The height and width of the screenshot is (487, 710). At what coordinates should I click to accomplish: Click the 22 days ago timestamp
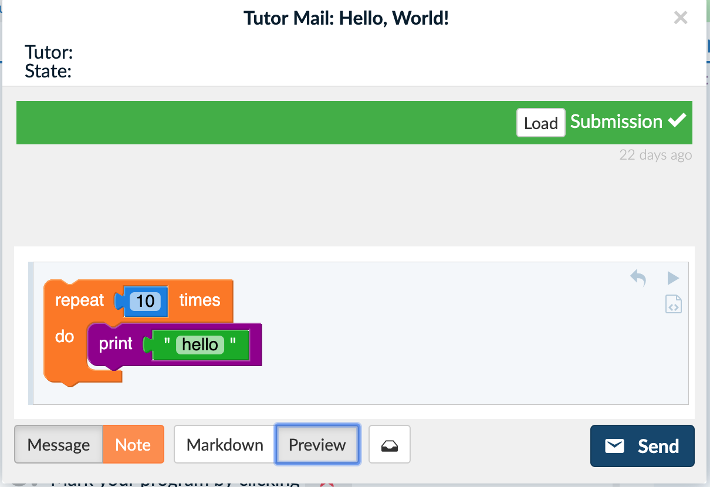655,154
